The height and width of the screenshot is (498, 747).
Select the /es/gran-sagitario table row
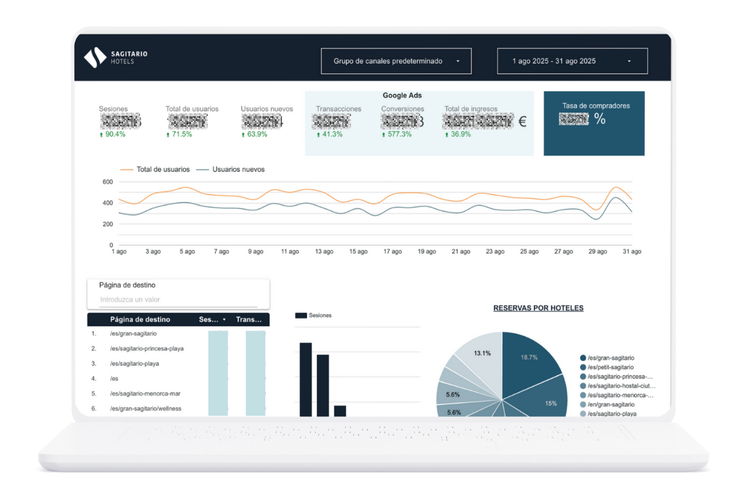coord(133,334)
